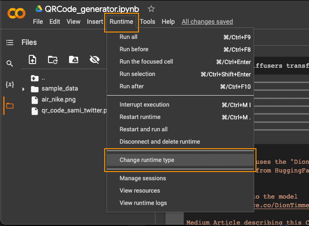Click the Colab logo icon
Viewport: 309px width, 226px height.
pyautogui.click(x=16, y=13)
